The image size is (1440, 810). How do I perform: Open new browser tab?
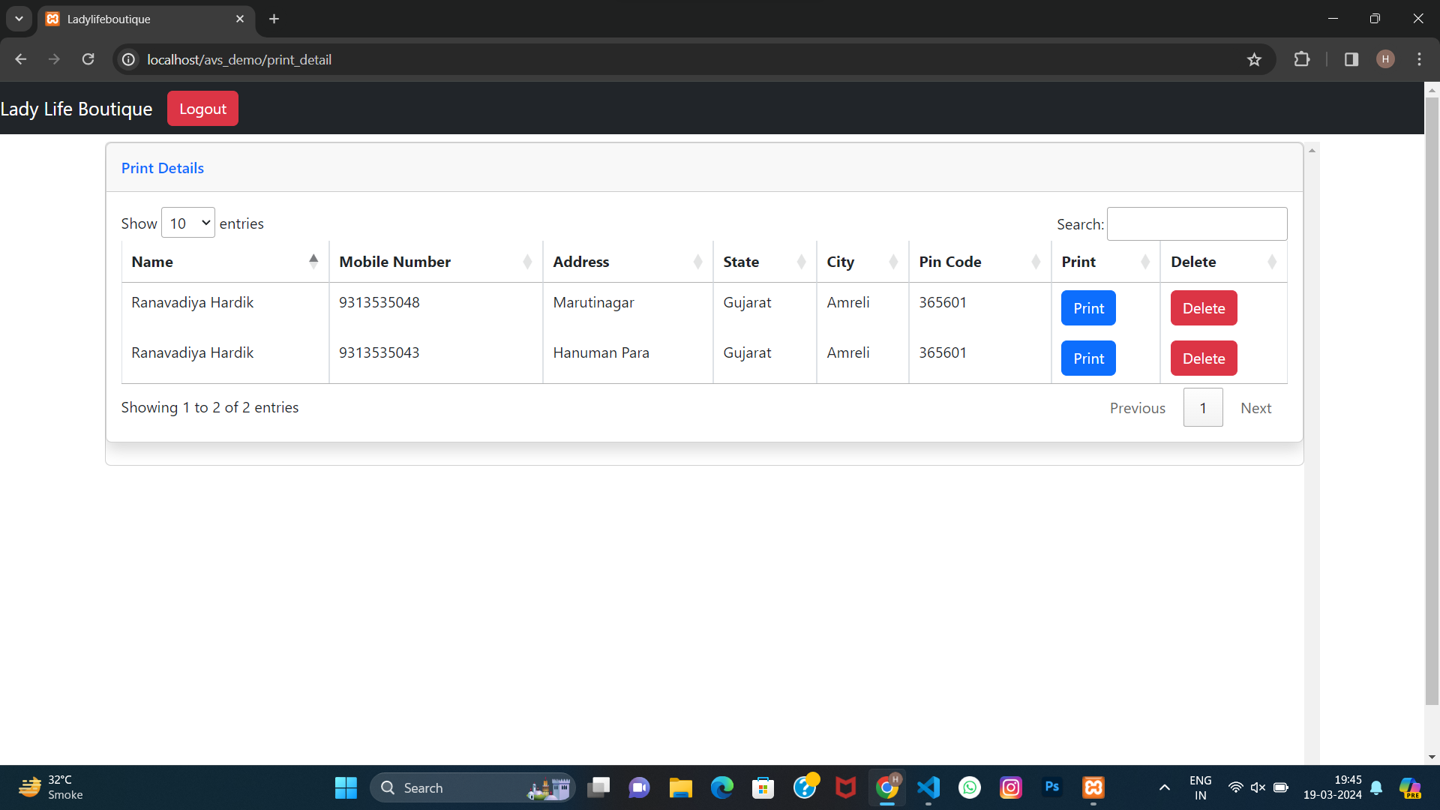[274, 19]
